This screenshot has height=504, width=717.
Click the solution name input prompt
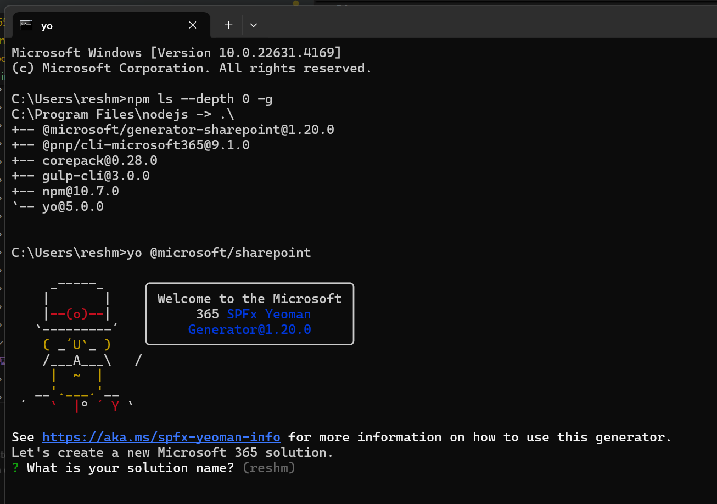(x=157, y=468)
